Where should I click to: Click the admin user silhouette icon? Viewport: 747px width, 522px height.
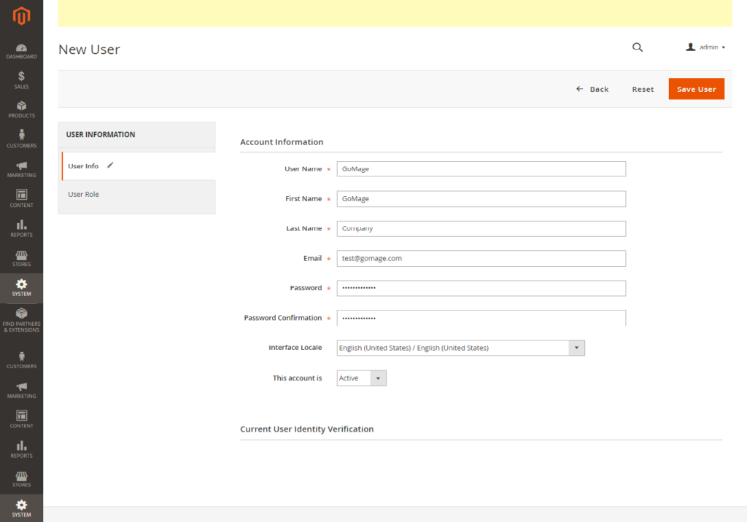pos(690,47)
